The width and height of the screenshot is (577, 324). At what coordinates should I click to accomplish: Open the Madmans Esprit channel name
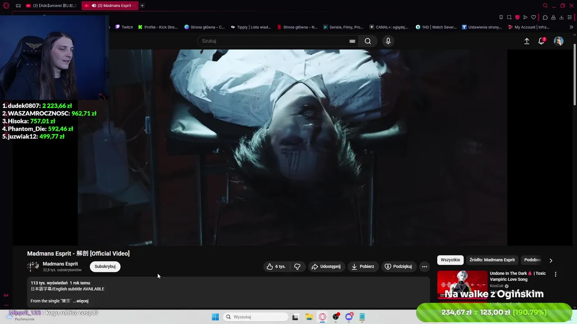pos(60,264)
